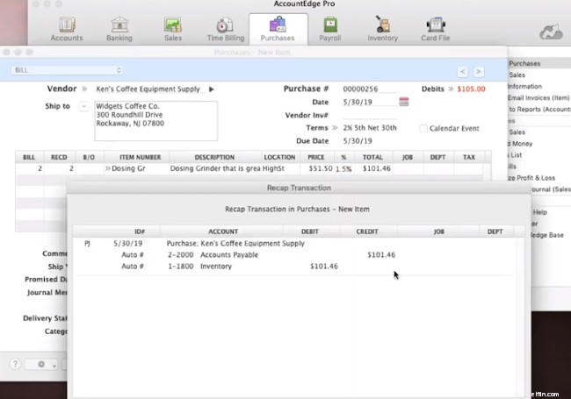Click the Sales toolbar icon

(x=172, y=28)
